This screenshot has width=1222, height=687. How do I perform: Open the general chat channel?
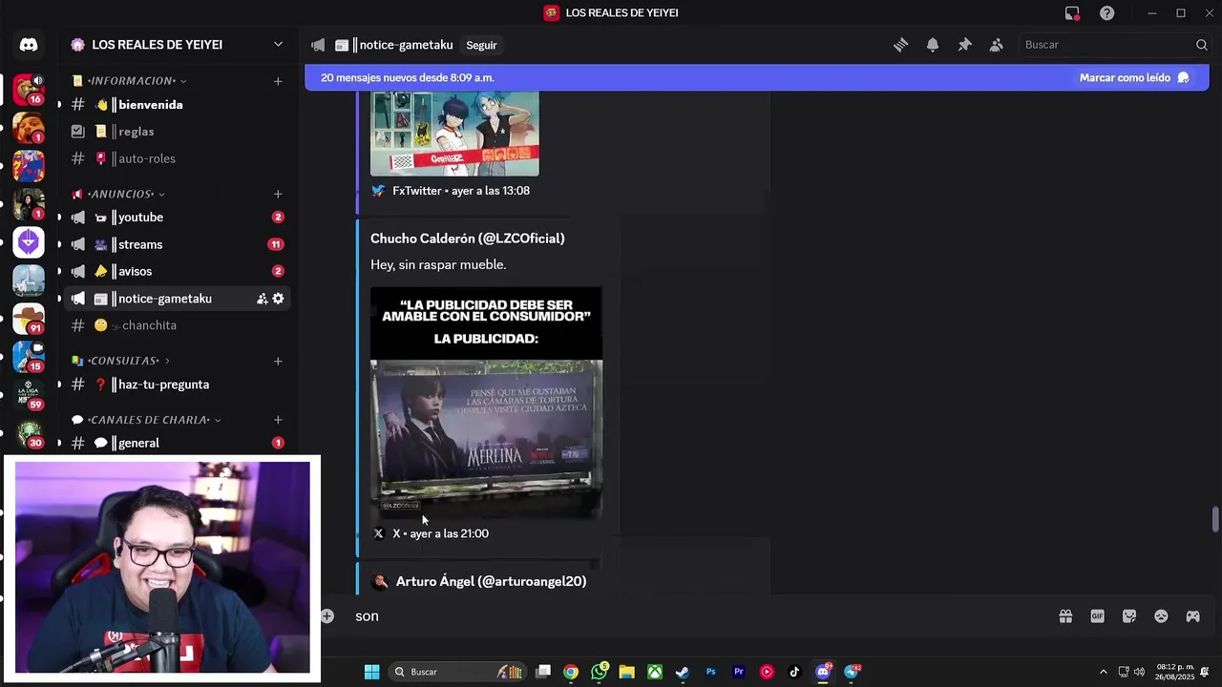177,443
